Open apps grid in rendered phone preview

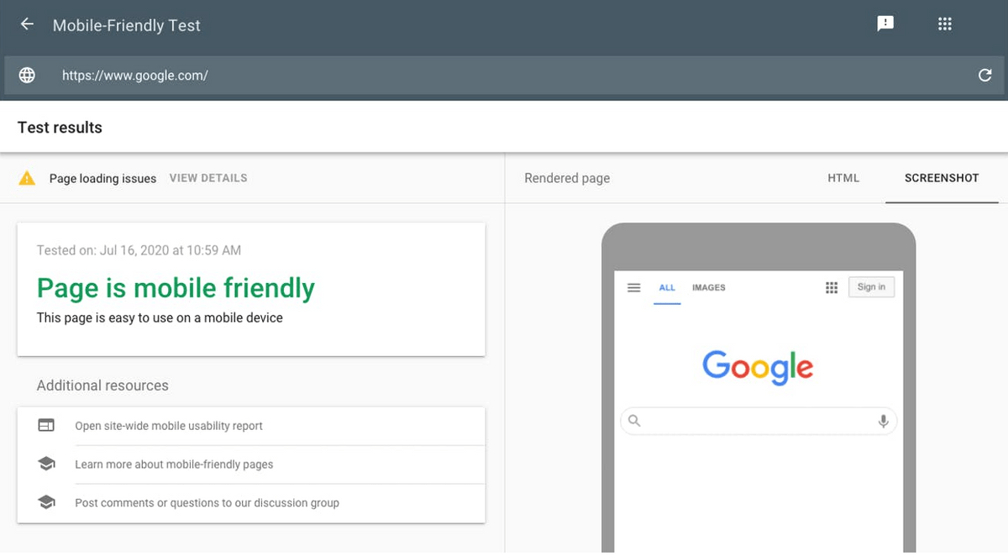pyautogui.click(x=832, y=287)
